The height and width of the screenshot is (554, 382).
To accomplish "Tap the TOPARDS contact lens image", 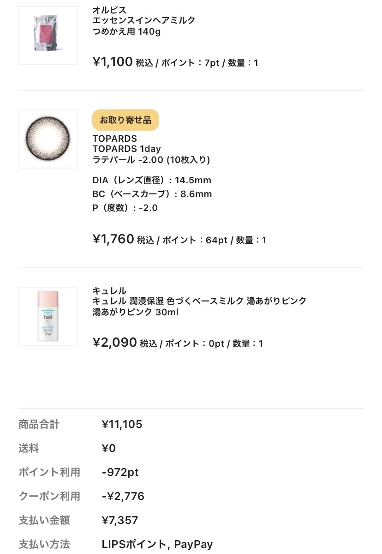I will pos(48,138).
